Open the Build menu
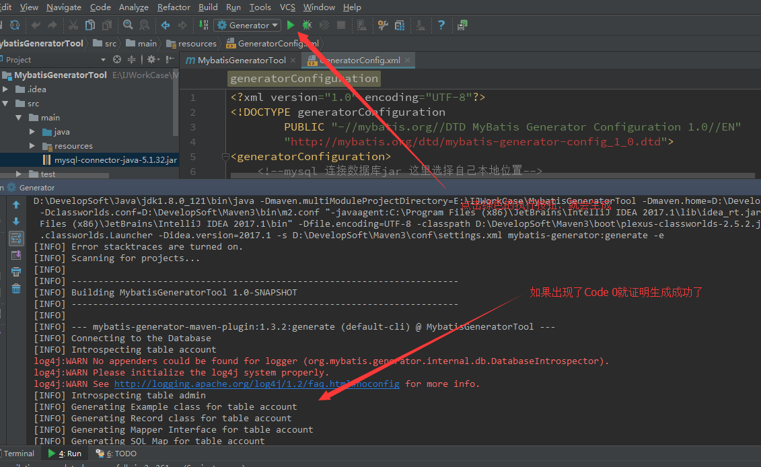Screen dimensions: 761x467 (x=208, y=7)
